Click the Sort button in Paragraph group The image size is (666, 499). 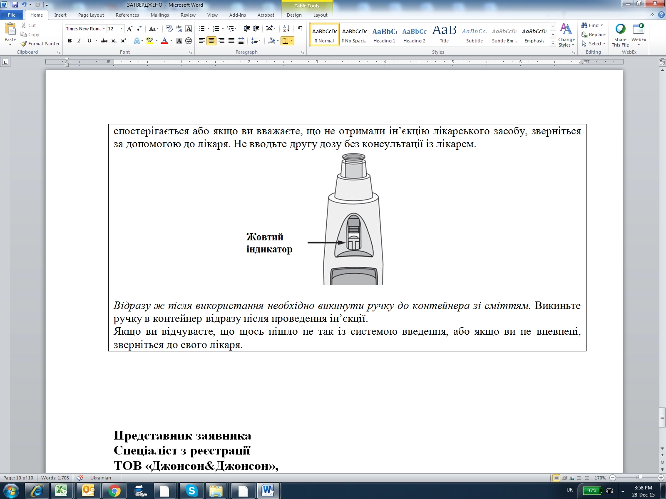286,29
